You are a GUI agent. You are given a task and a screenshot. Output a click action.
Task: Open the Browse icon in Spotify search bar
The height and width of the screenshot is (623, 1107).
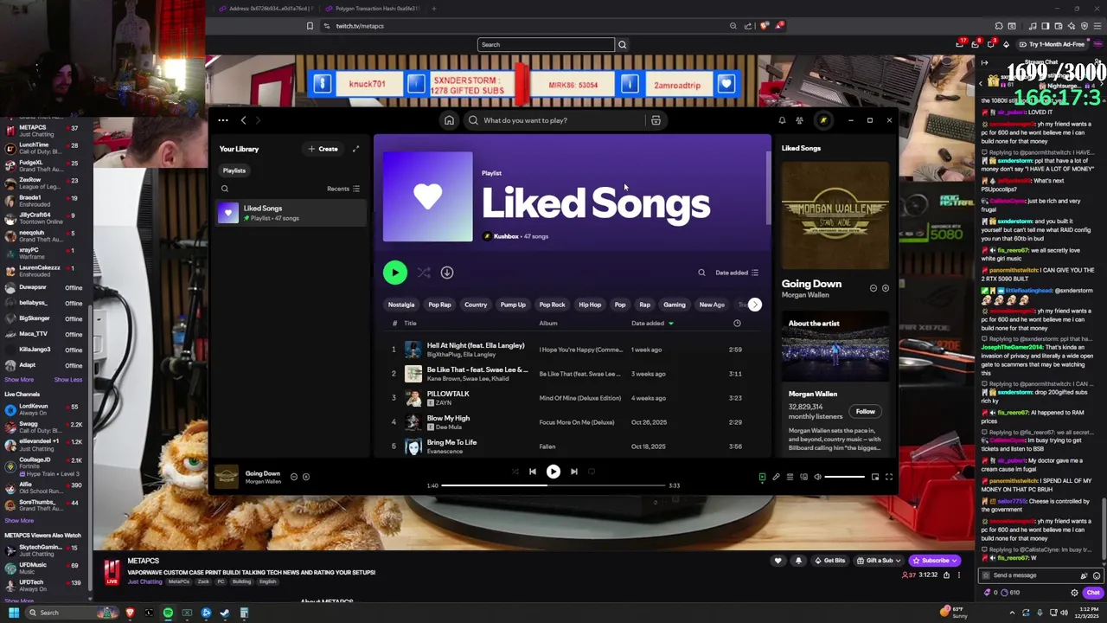pyautogui.click(x=656, y=120)
